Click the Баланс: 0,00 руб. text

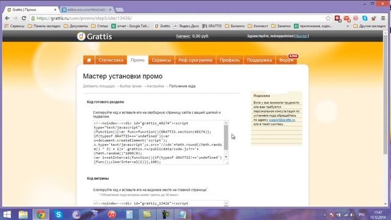pos(192,36)
